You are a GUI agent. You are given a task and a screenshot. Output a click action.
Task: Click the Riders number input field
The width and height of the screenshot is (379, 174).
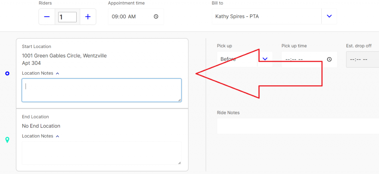pyautogui.click(x=67, y=17)
